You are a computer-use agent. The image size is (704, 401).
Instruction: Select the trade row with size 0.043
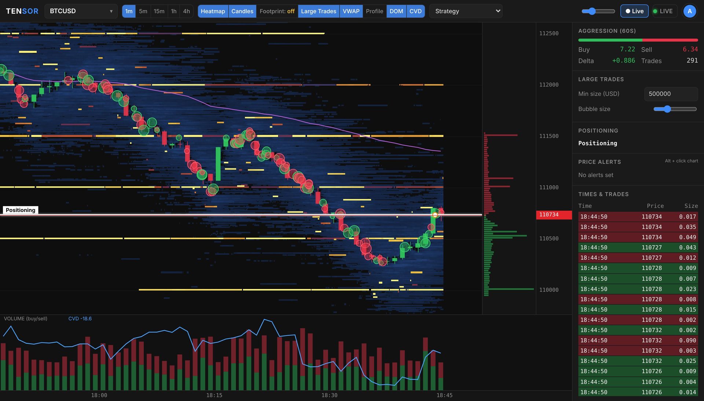tap(638, 248)
